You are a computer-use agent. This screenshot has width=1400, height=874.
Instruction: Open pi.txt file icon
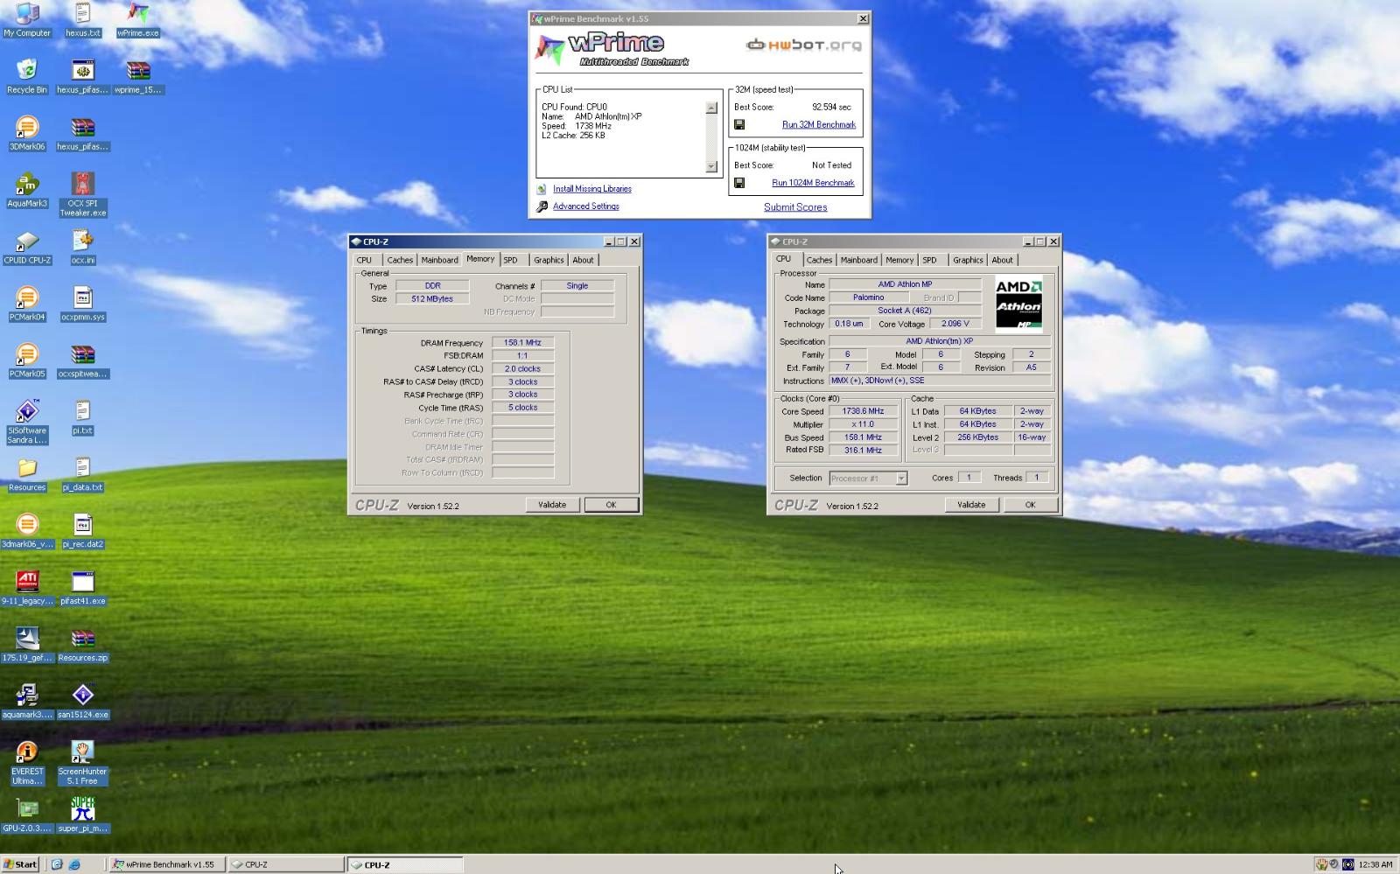83,417
